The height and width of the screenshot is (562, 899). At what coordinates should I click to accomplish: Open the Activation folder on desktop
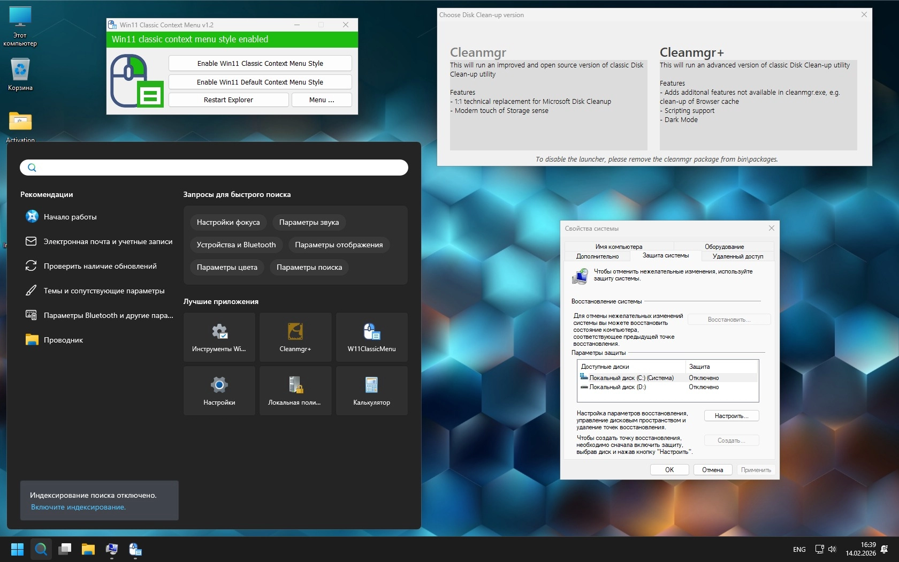point(20,126)
